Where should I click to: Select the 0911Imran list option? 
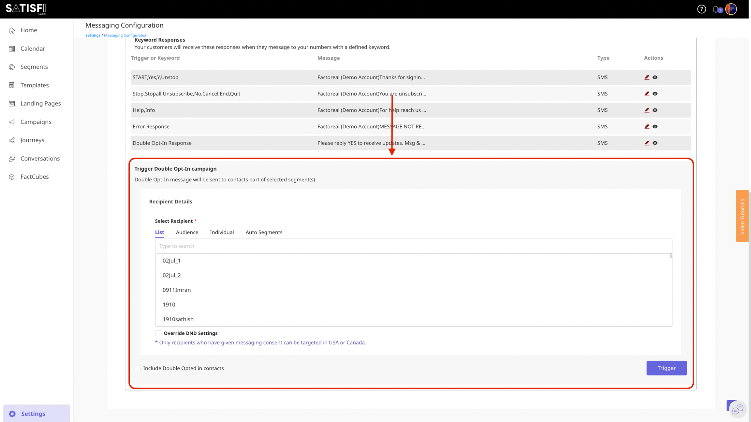(x=177, y=290)
